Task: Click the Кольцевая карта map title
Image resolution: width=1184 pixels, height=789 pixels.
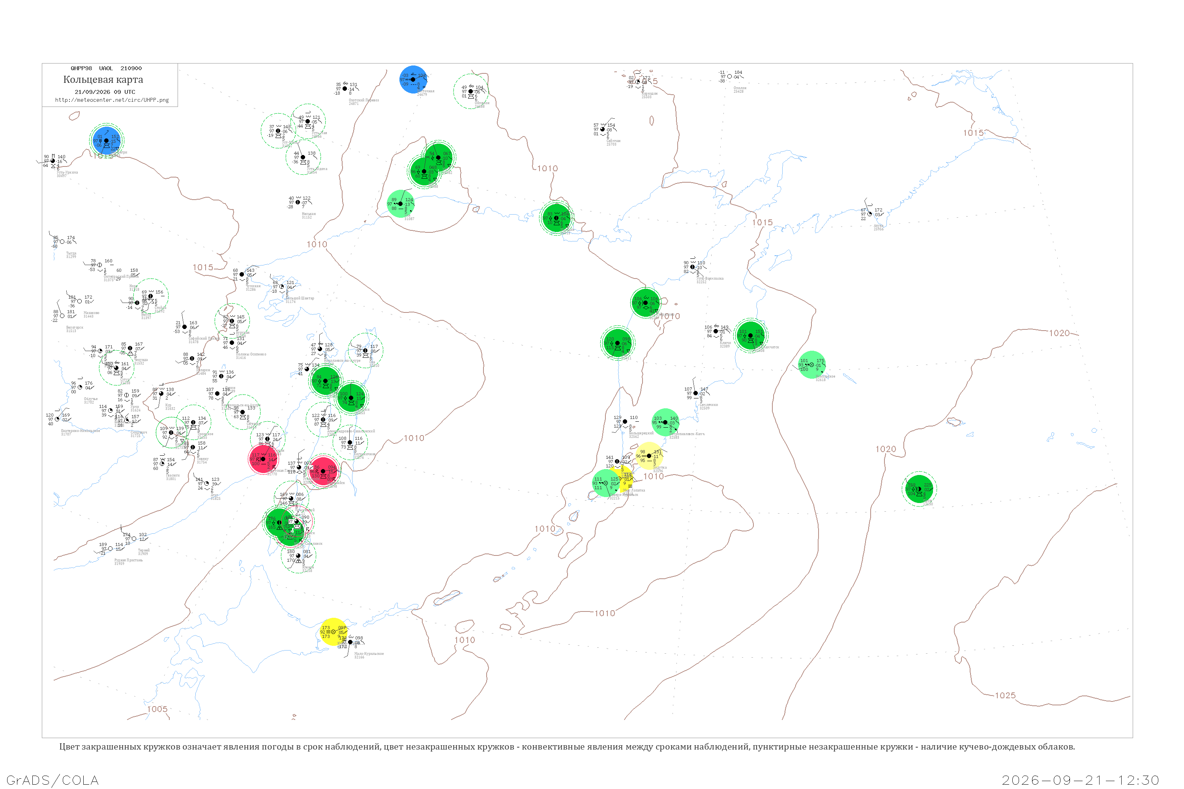Action: click(103, 80)
